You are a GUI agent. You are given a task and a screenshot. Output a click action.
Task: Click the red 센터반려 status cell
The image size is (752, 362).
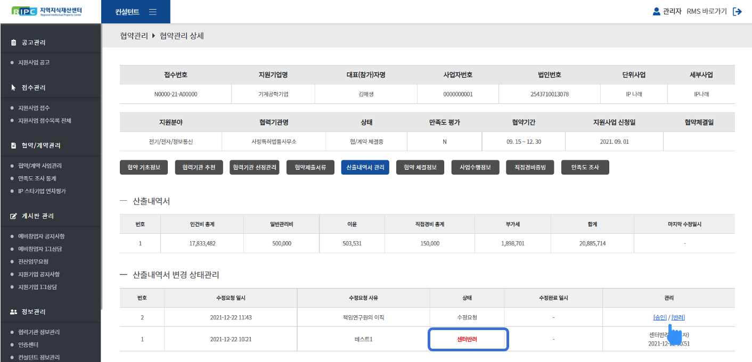(468, 340)
